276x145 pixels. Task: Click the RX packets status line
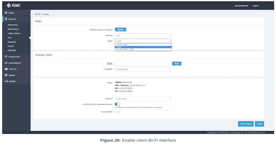[x=124, y=88]
